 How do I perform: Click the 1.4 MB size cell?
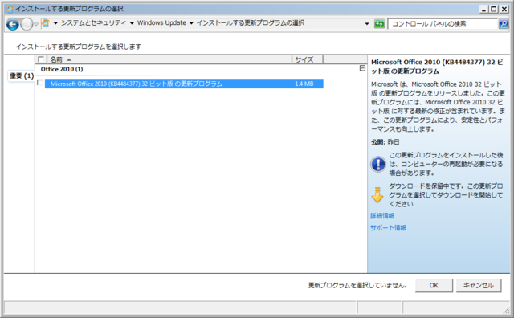point(304,84)
